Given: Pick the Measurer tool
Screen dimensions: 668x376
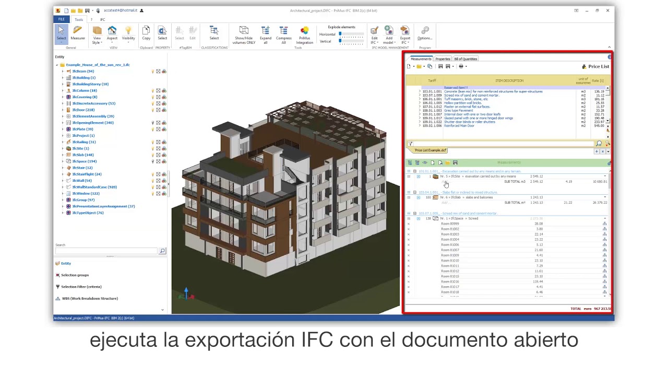Looking at the screenshot, I should pyautogui.click(x=78, y=34).
